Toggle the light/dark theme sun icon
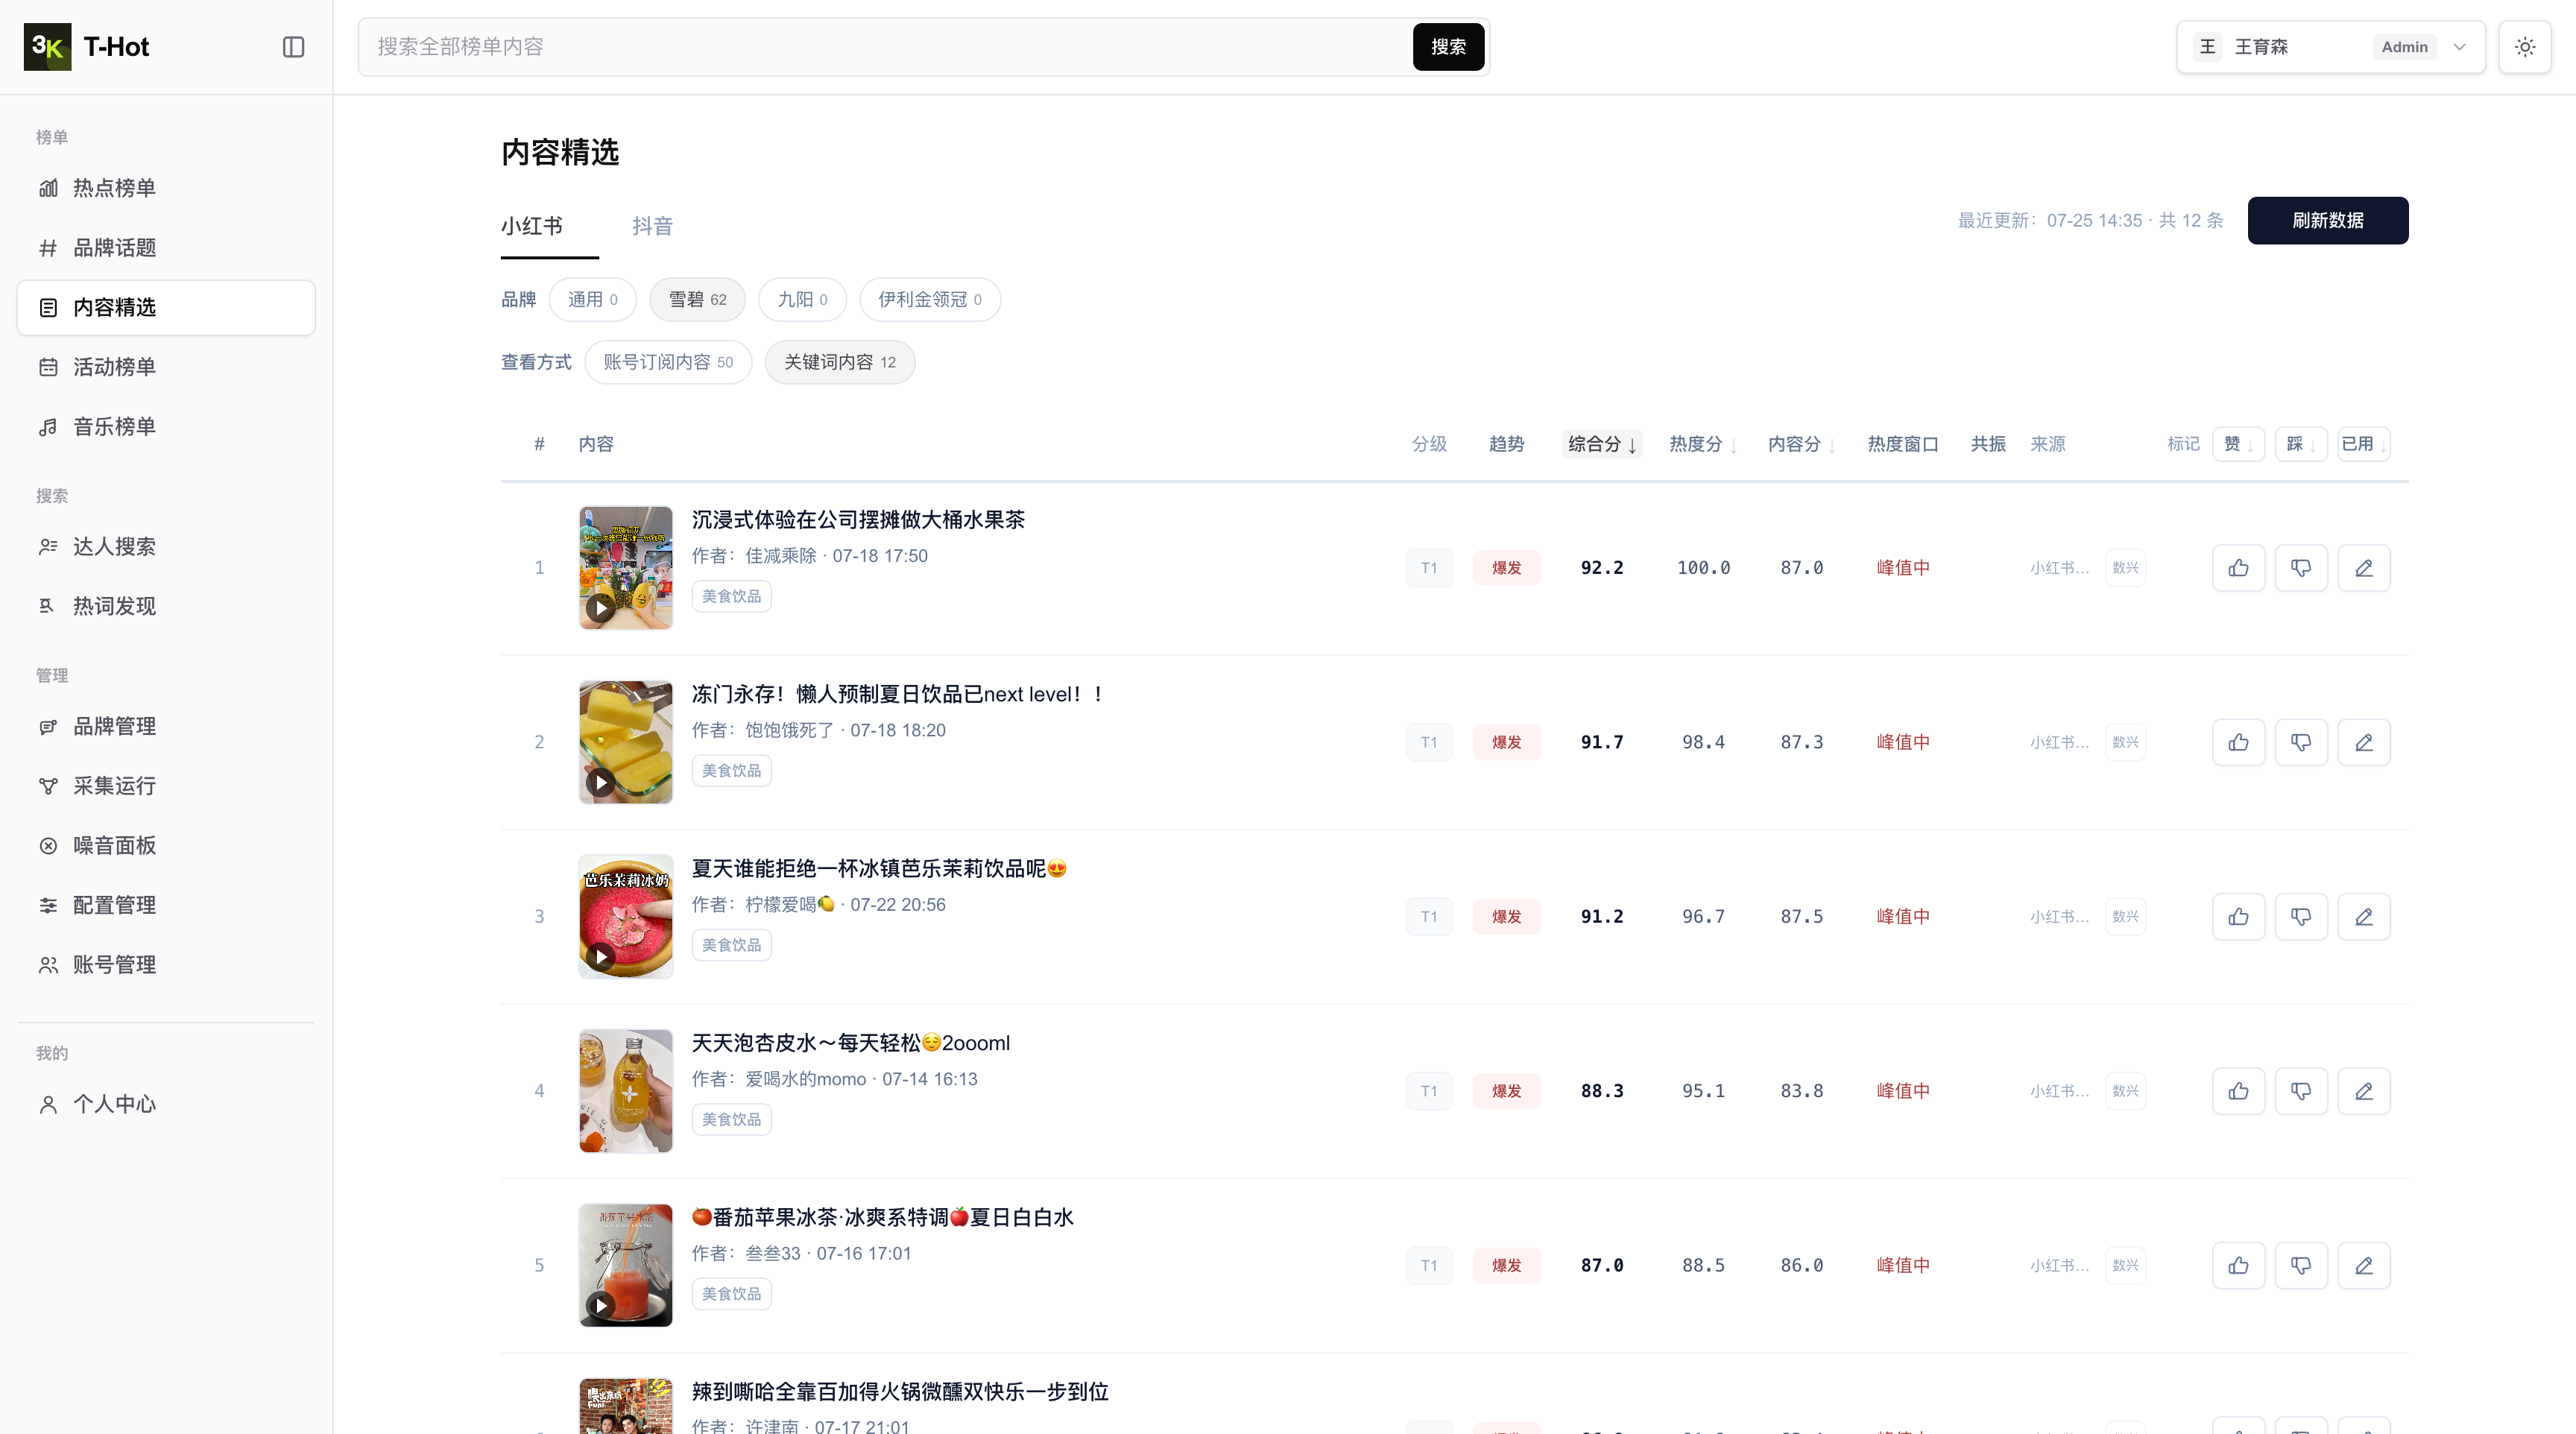The image size is (2576, 1434). click(x=2525, y=47)
